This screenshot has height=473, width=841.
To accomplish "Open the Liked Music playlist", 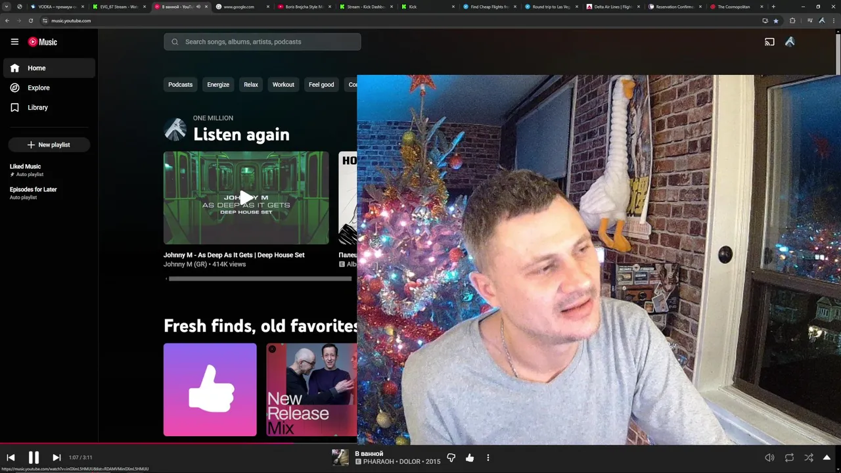I will point(49,170).
